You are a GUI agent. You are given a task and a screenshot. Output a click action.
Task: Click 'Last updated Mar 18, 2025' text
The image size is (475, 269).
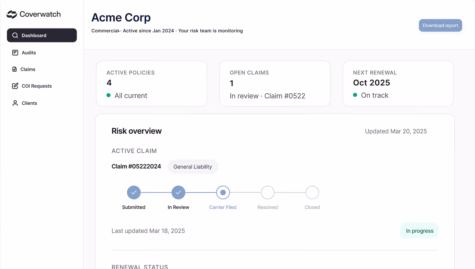pyautogui.click(x=148, y=231)
